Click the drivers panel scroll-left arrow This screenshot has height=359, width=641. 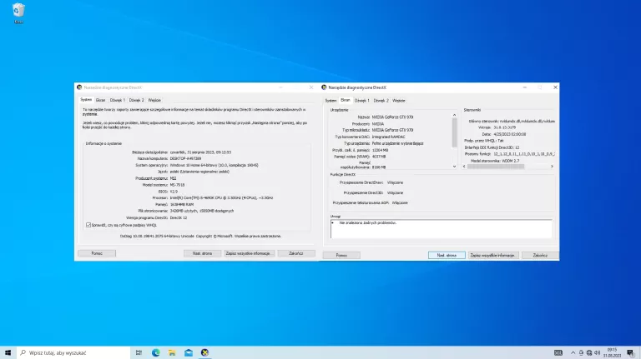tap(464, 167)
